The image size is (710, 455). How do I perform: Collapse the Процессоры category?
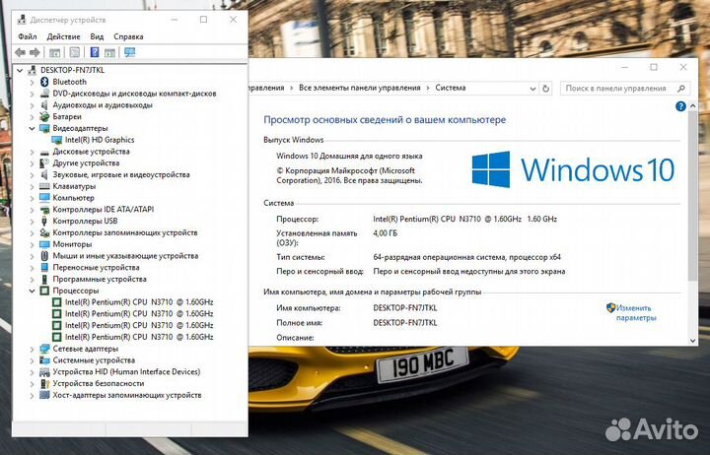click(32, 291)
